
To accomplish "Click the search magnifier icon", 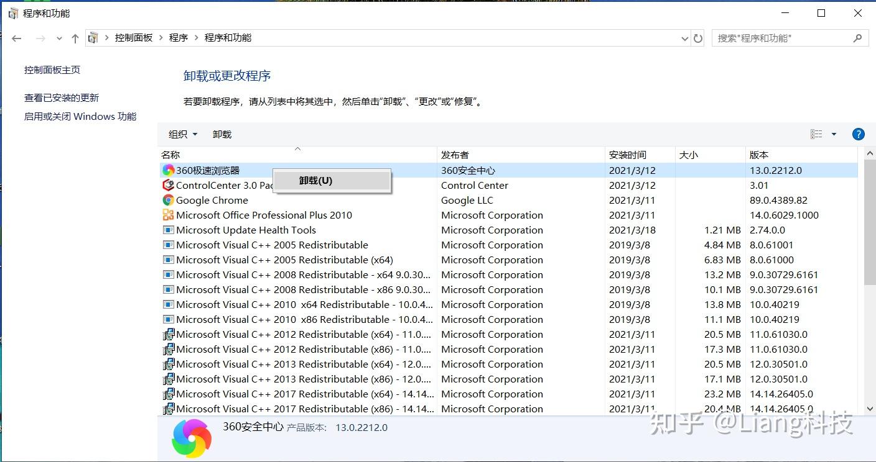I will (x=857, y=38).
